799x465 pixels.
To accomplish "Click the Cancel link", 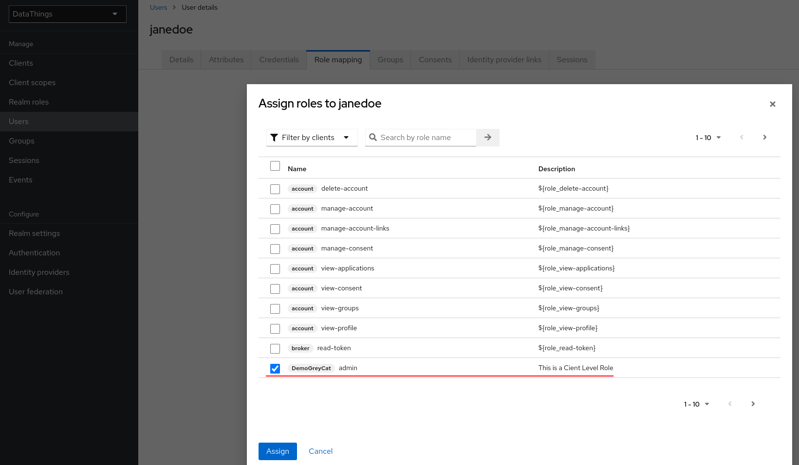I will coord(320,451).
